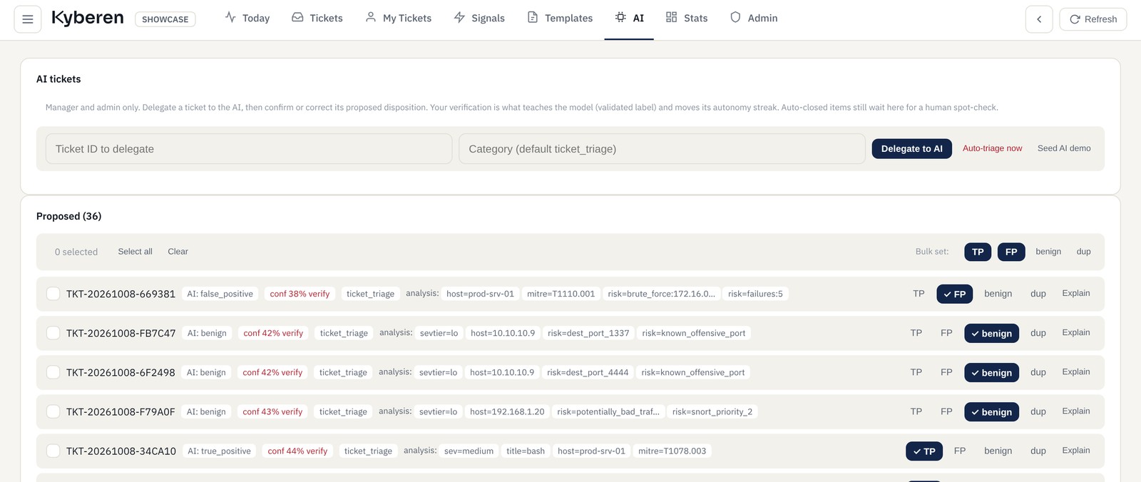Click the Tickets inbox icon

[x=297, y=17]
